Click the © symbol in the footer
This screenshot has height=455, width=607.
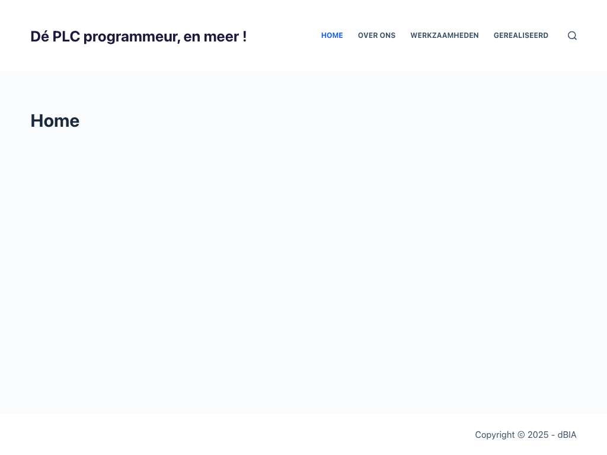point(521,435)
